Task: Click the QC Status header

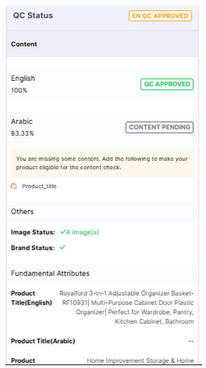Action: (33, 15)
